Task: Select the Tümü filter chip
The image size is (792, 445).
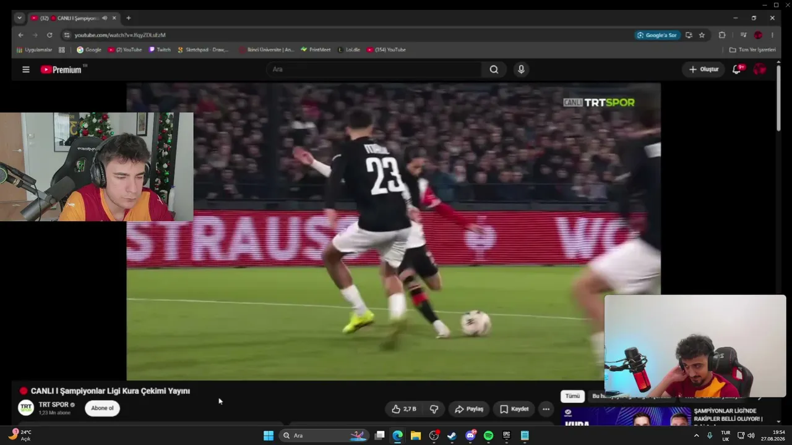Action: tap(572, 396)
